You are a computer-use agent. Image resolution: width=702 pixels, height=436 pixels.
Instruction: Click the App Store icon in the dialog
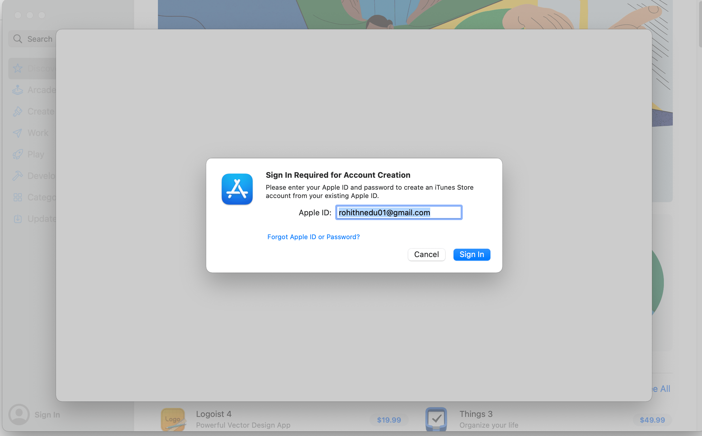237,189
